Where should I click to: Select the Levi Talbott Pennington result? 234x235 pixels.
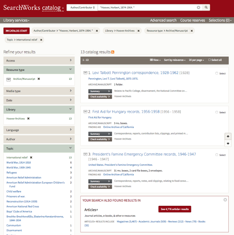(217, 73)
